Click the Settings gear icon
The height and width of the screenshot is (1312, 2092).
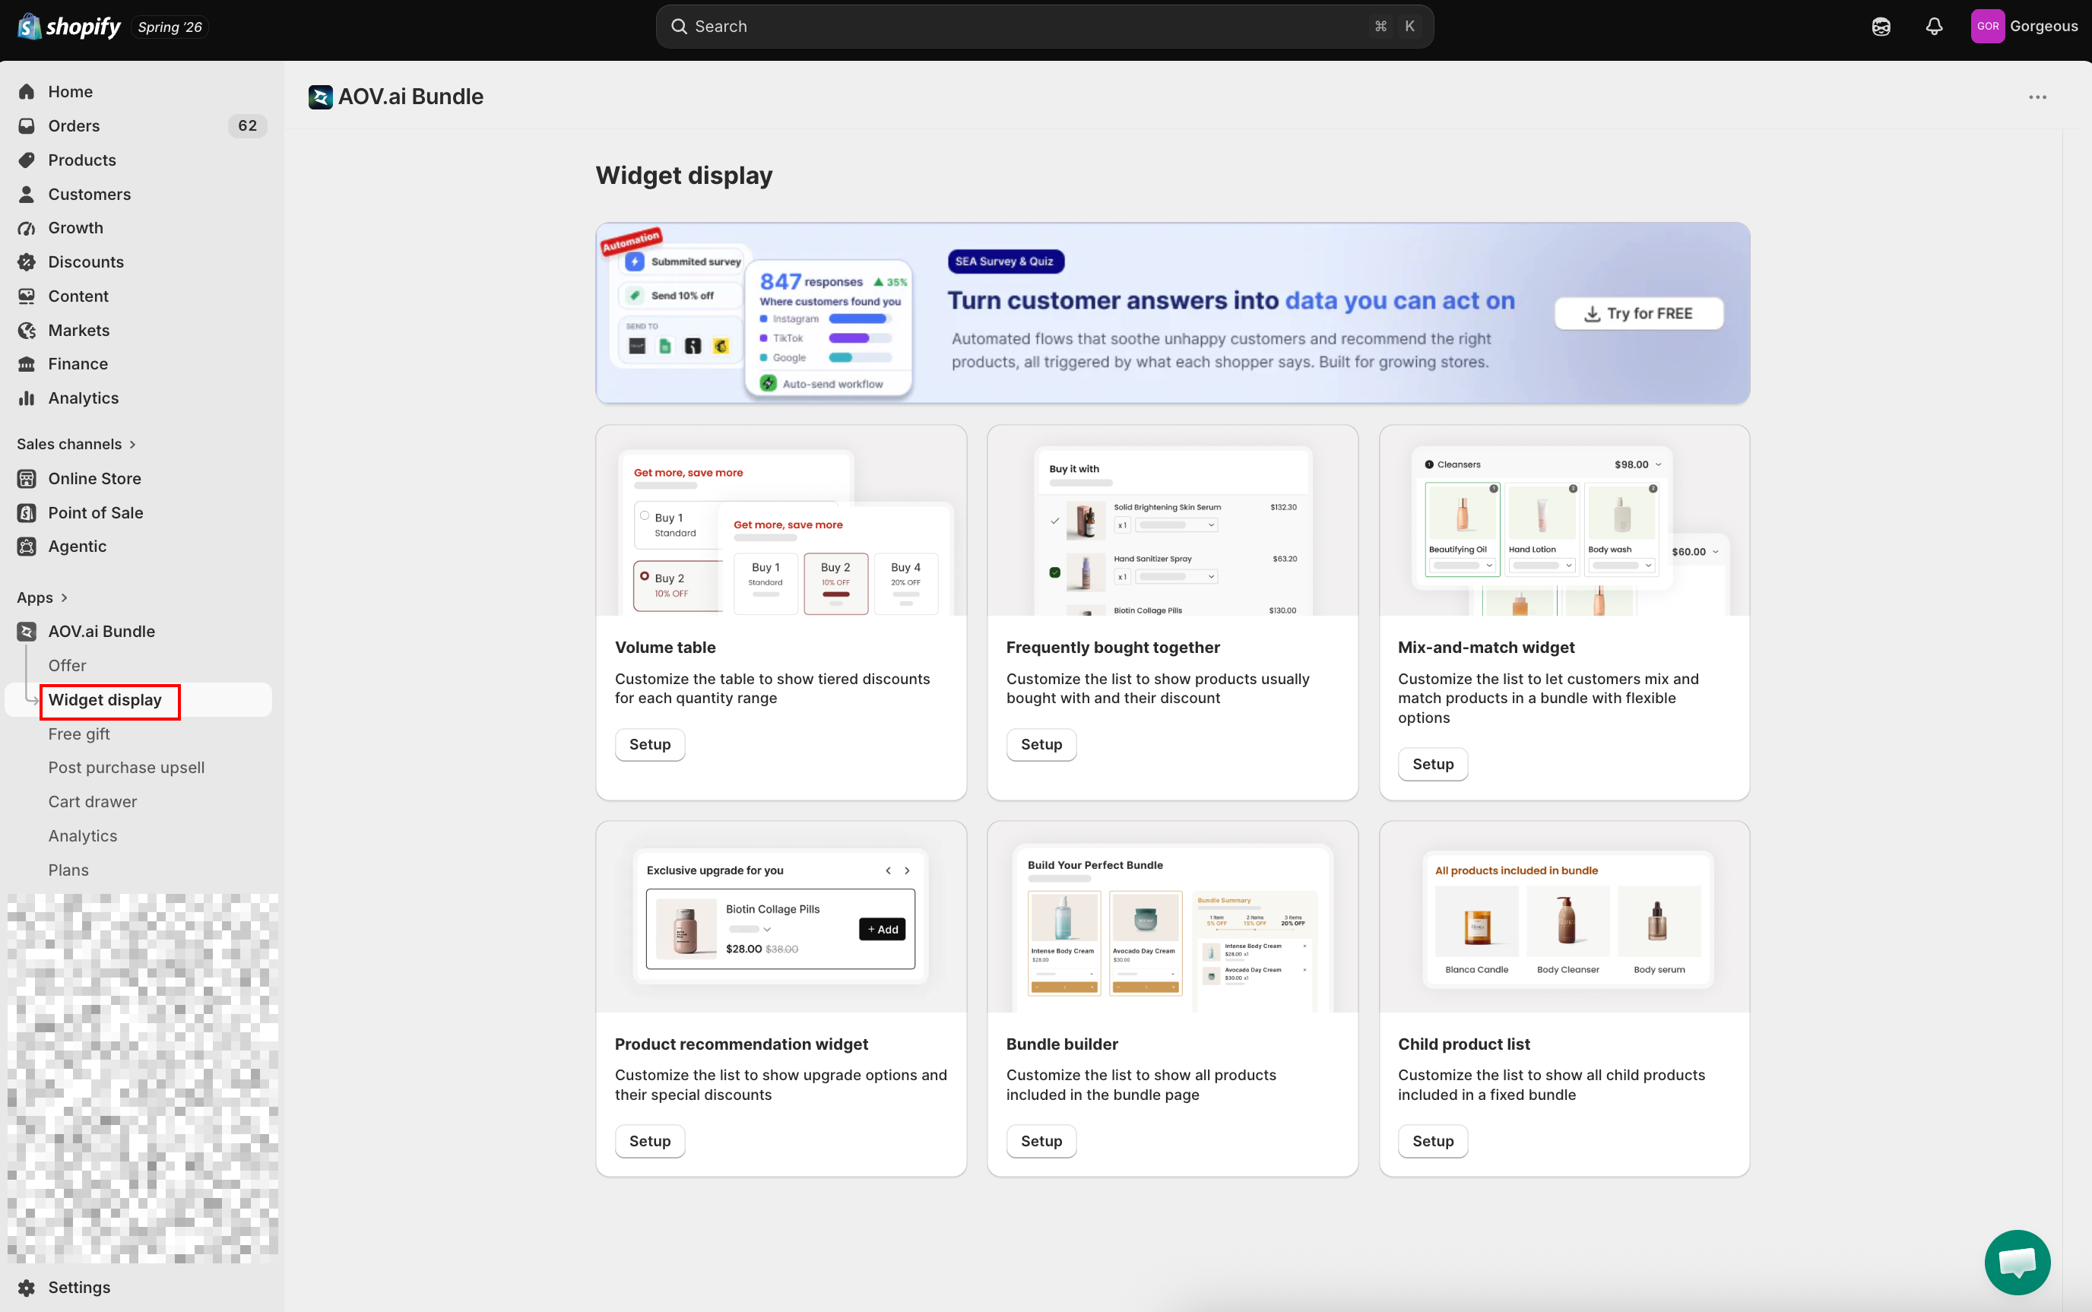click(27, 1288)
